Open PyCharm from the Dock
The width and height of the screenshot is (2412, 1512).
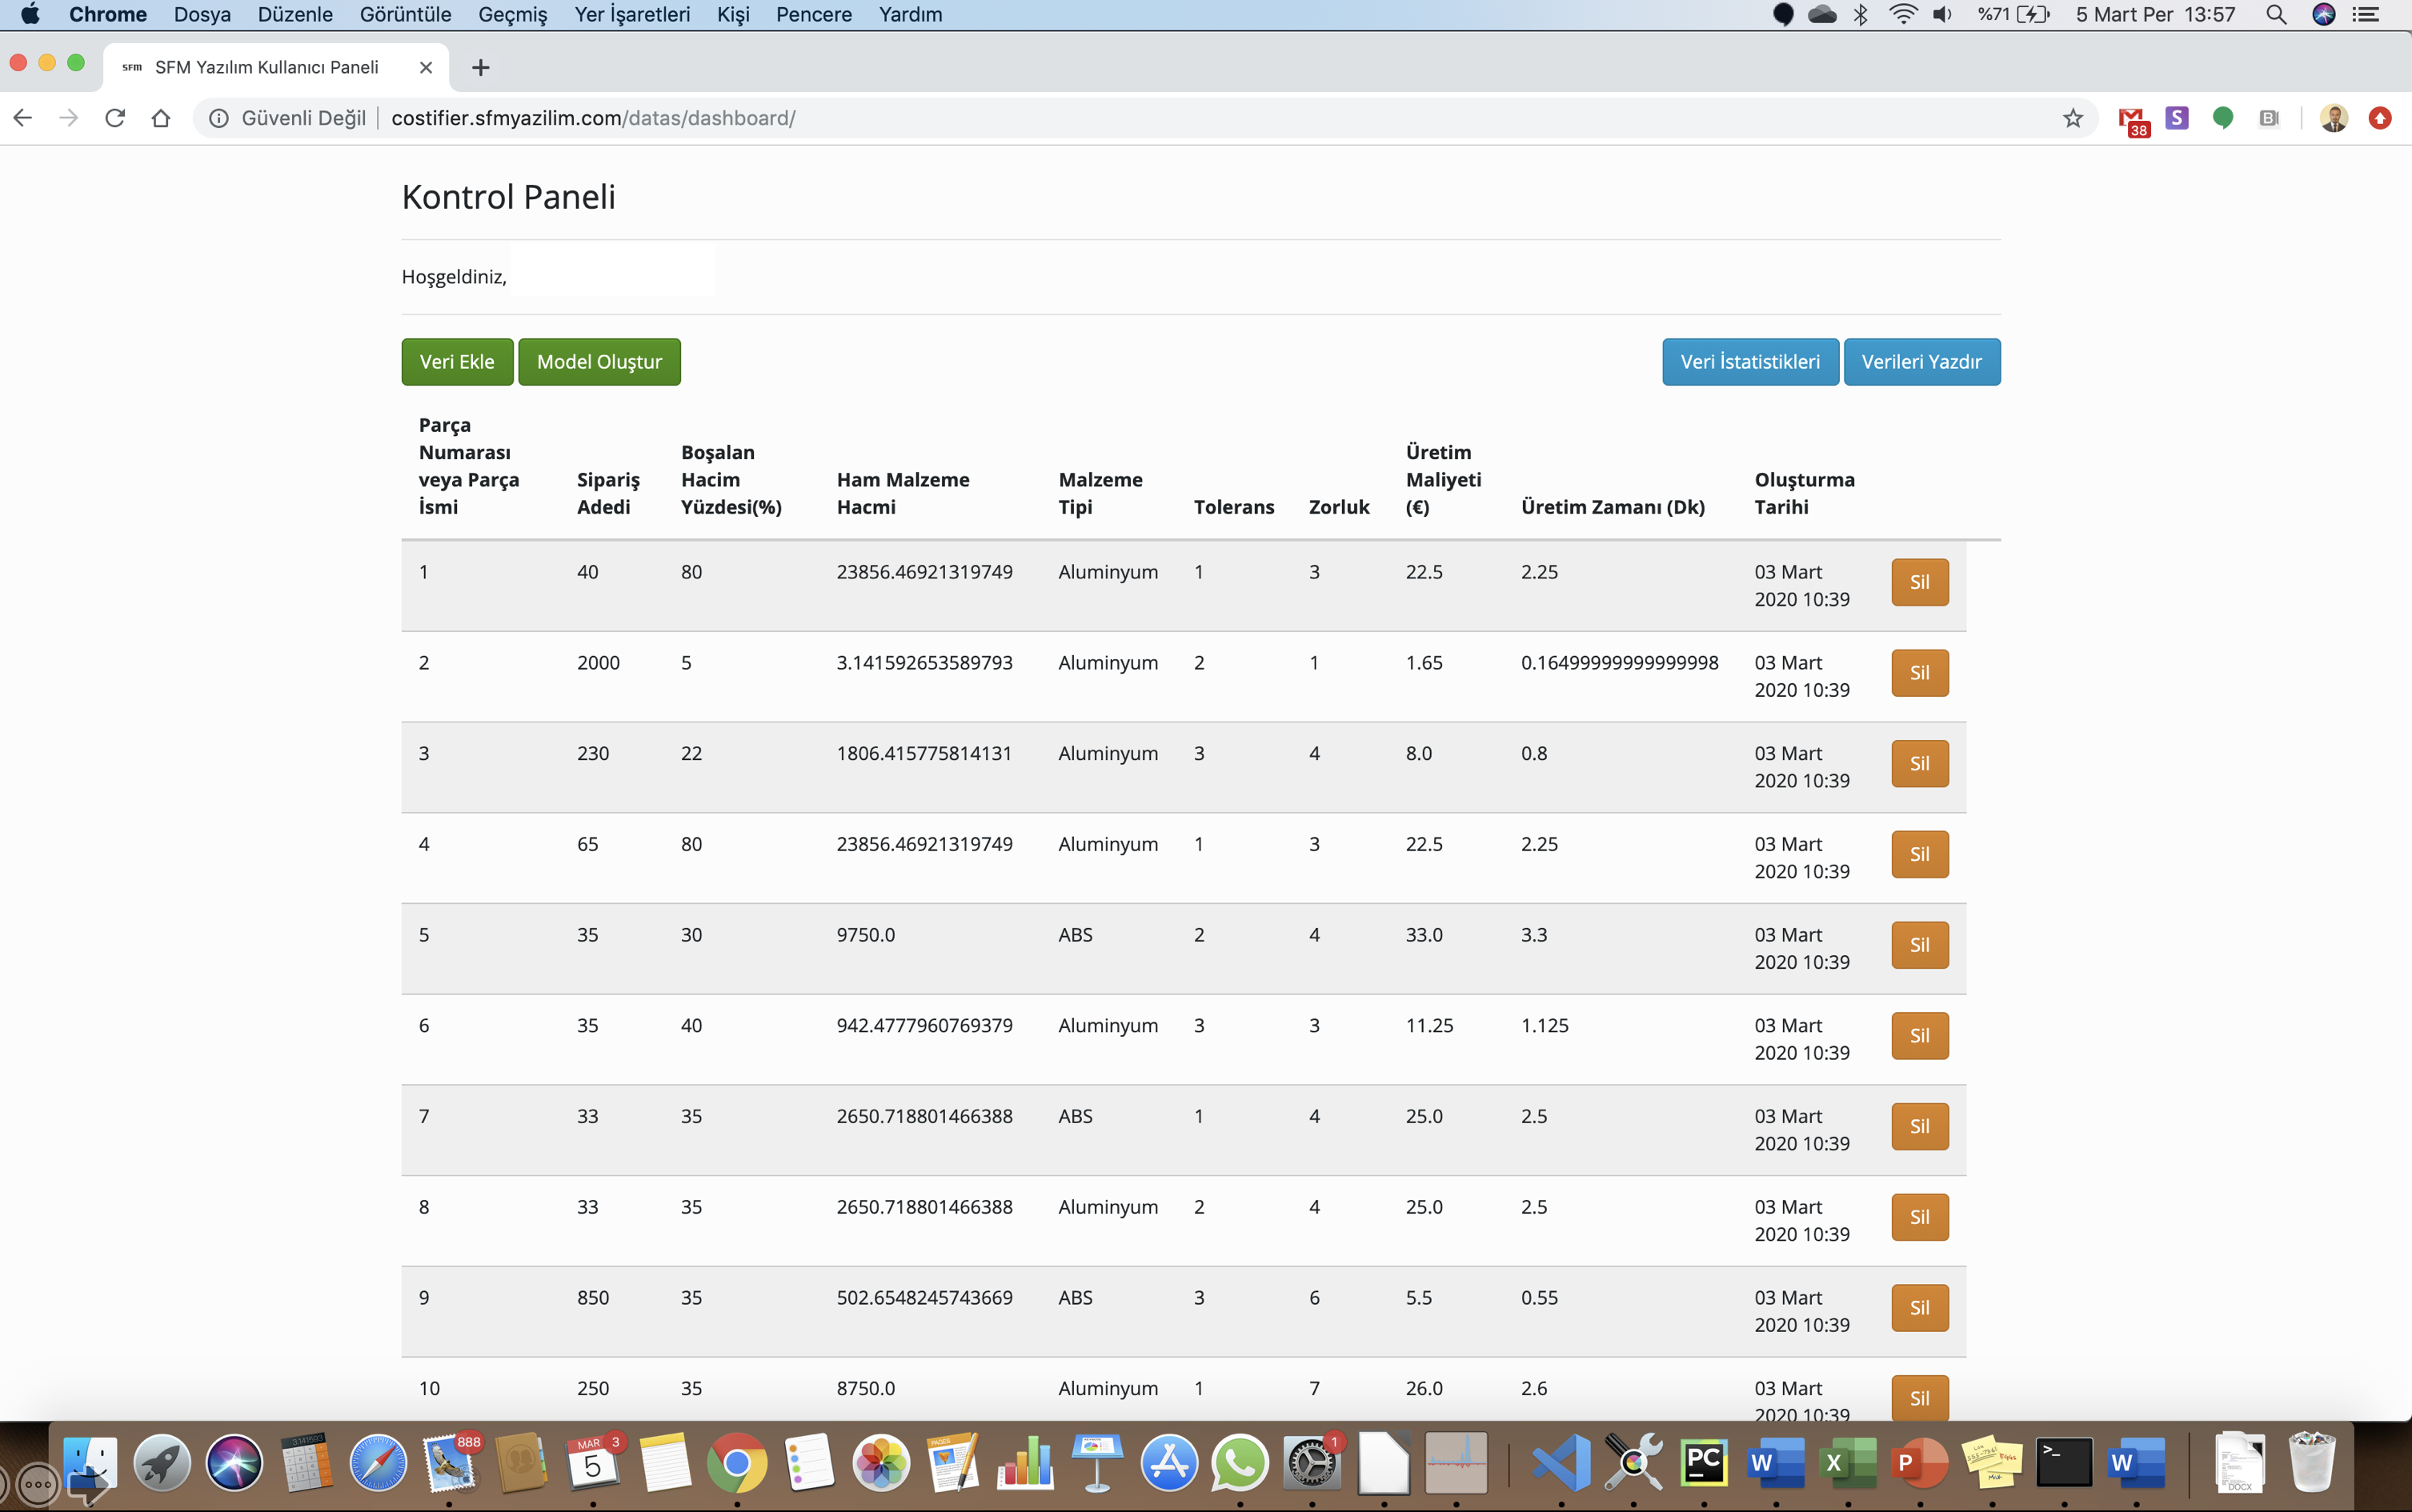[1705, 1464]
